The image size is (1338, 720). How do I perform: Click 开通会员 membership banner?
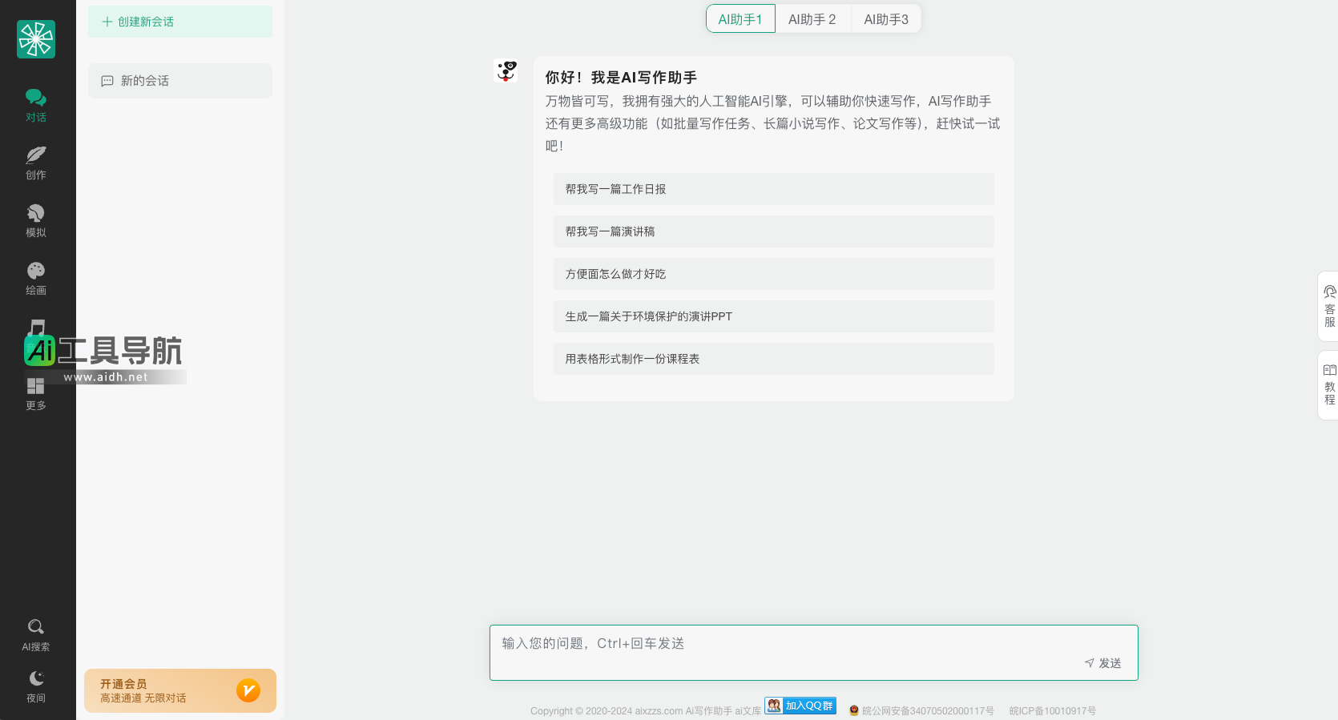click(x=180, y=690)
